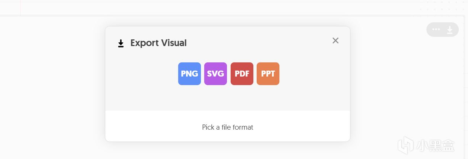Click empty gray space below format tiles
The width and height of the screenshot is (468, 159).
click(x=228, y=98)
